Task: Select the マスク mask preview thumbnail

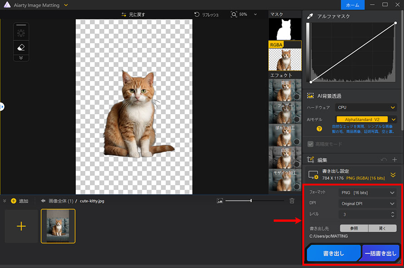Action: (285, 29)
